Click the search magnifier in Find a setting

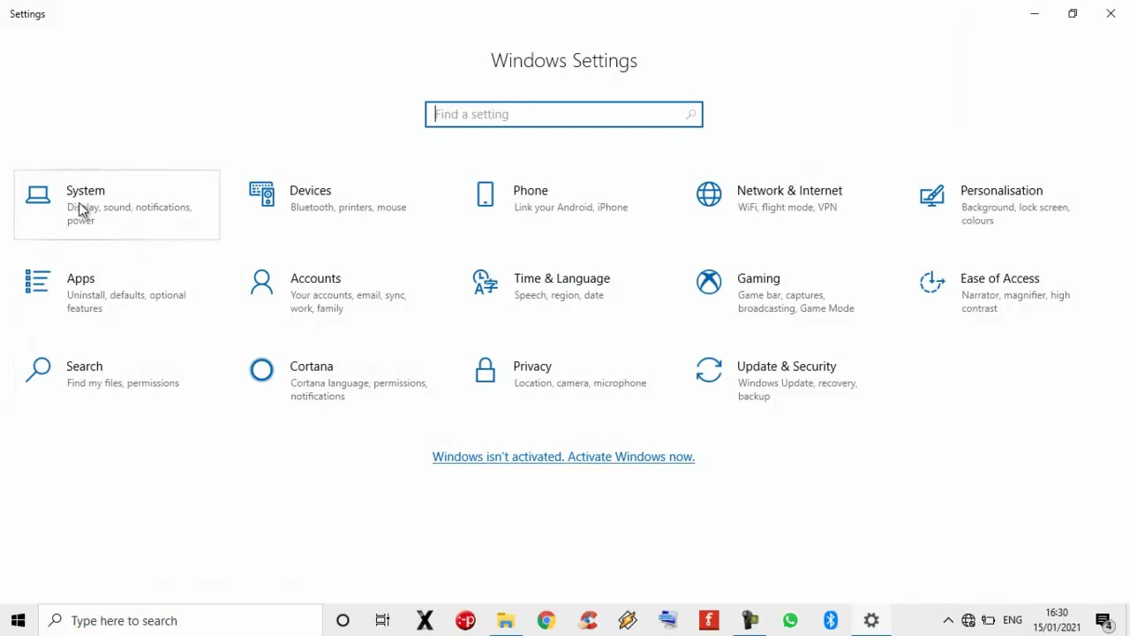point(690,114)
